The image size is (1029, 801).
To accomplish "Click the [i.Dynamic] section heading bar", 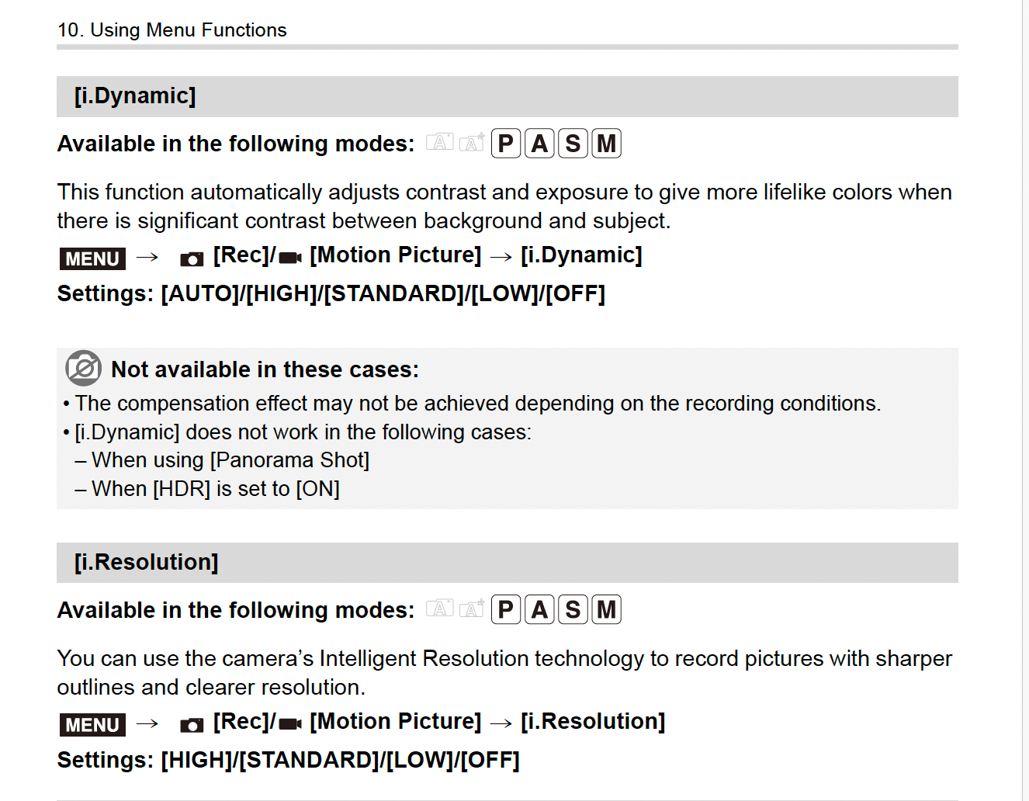I will [x=507, y=96].
